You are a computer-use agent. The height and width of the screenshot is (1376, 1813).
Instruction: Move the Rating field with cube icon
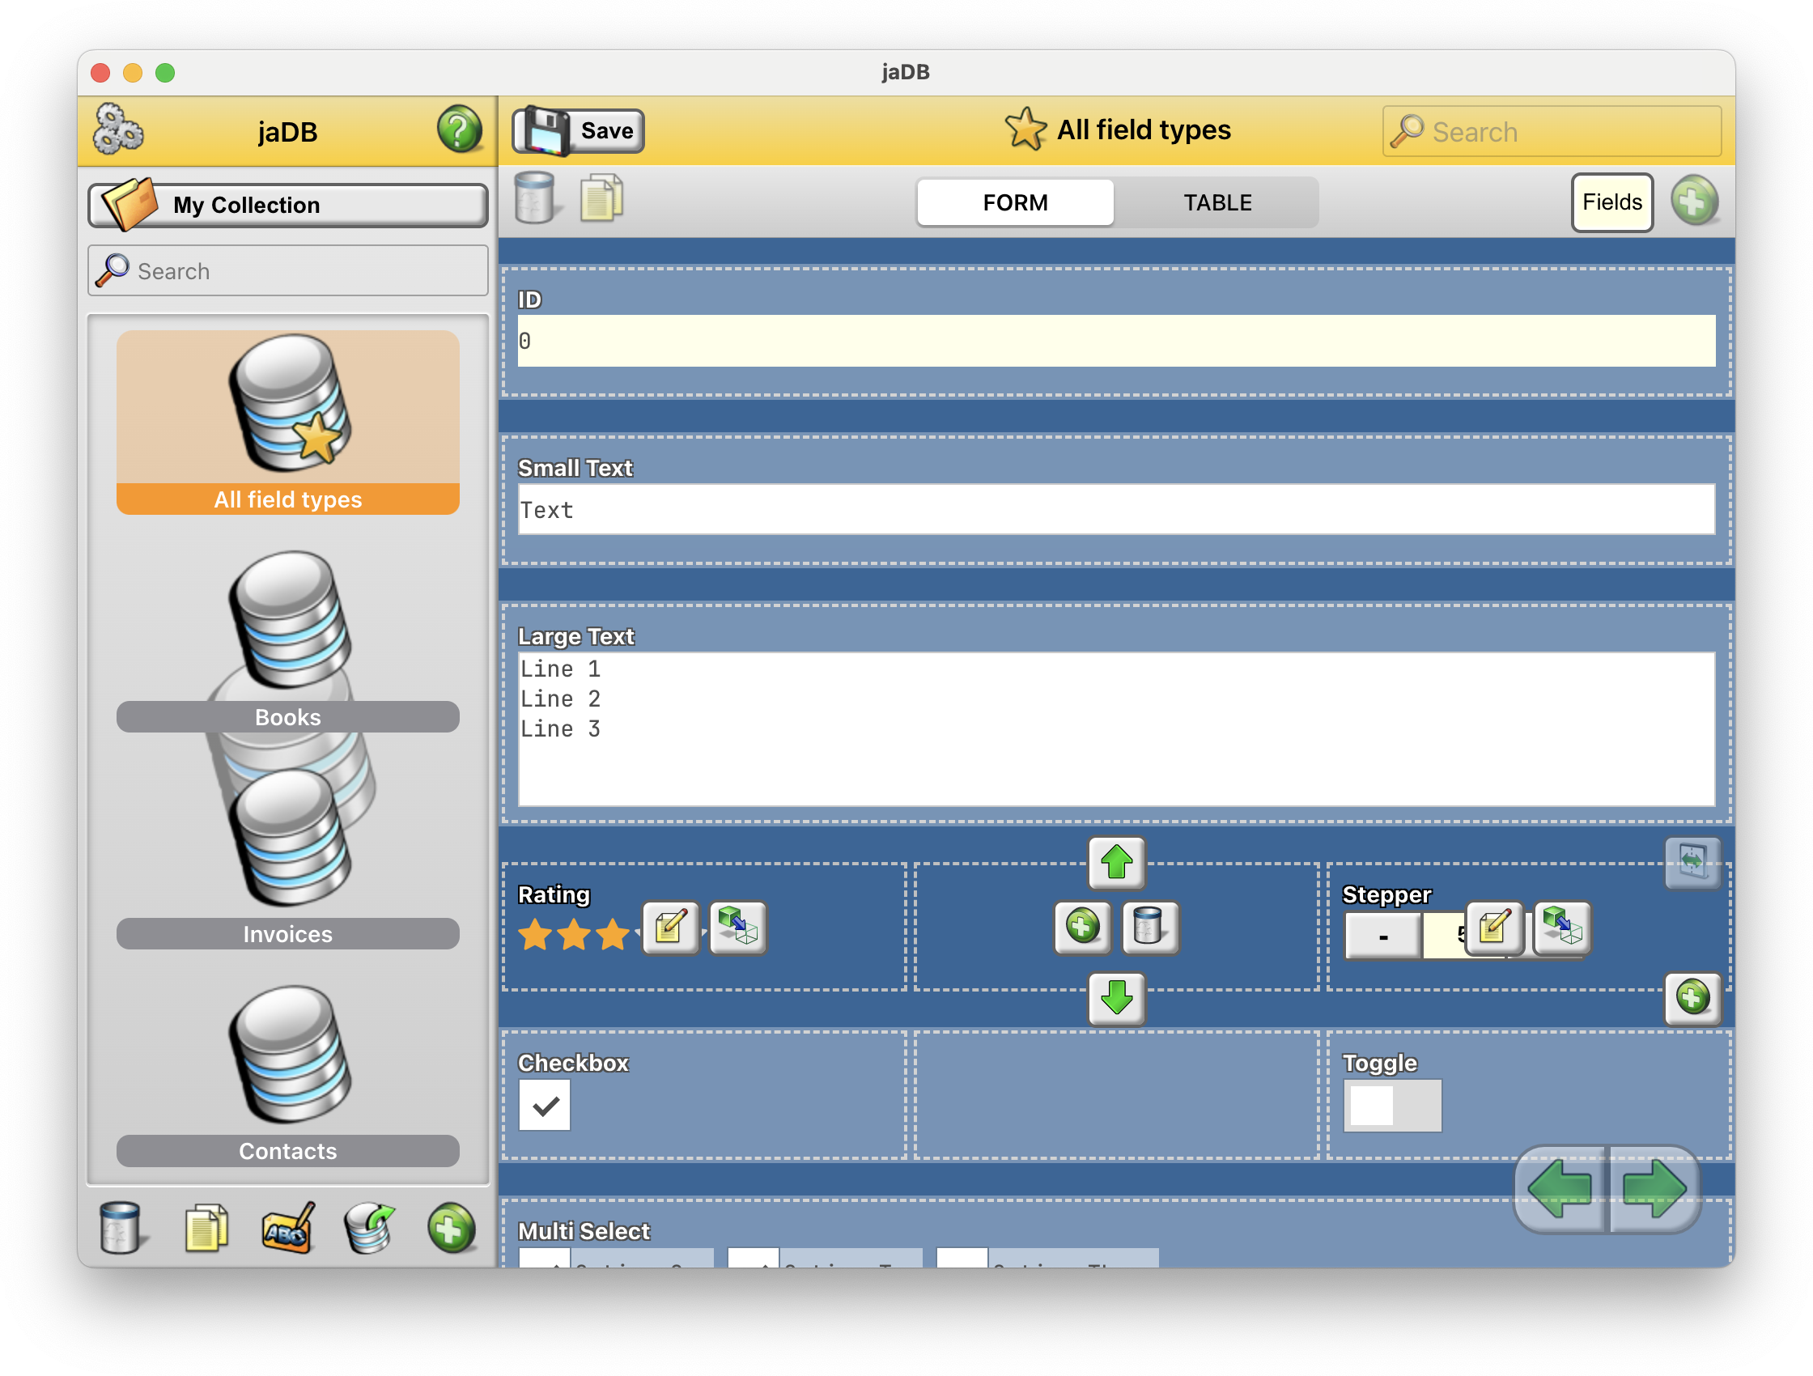point(737,927)
